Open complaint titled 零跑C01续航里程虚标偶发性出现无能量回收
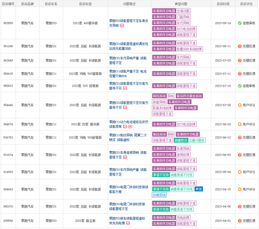 (129, 46)
